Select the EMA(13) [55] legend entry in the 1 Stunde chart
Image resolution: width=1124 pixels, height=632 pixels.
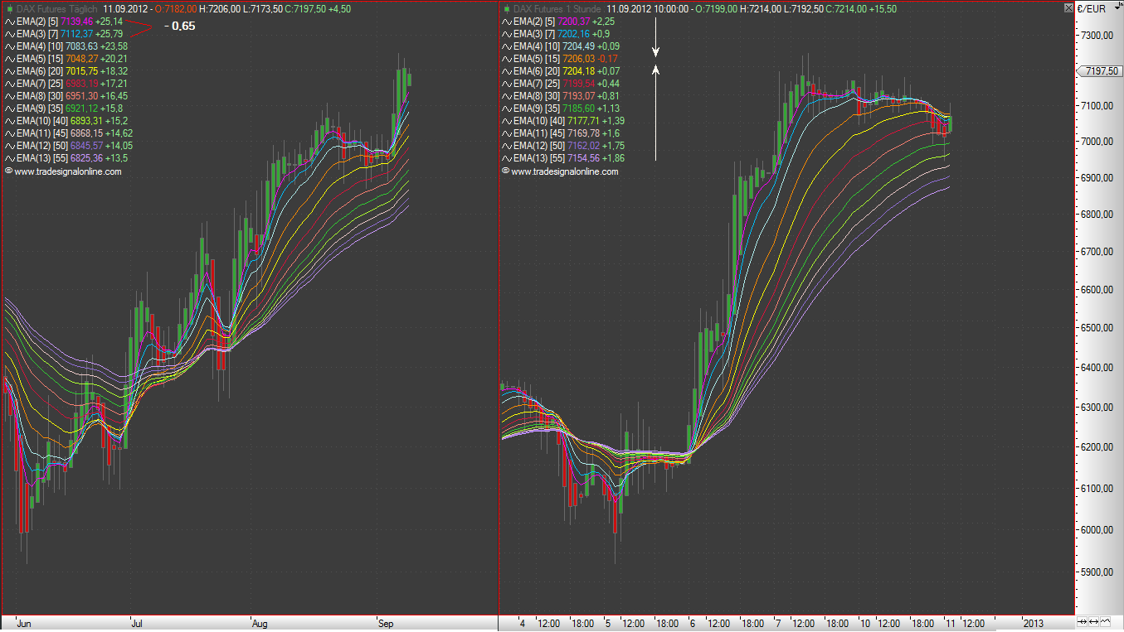(563, 158)
